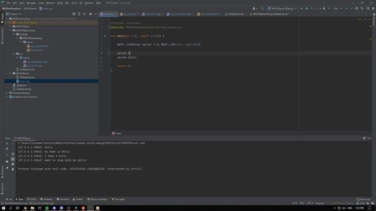
Task: Print the console output with printer icon
Action: coord(13,164)
